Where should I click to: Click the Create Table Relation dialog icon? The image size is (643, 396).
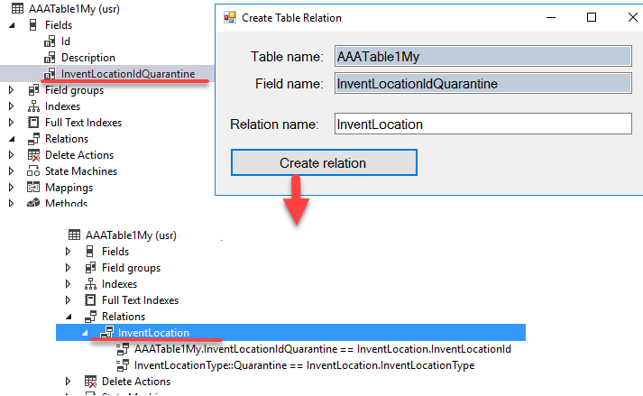tap(230, 17)
